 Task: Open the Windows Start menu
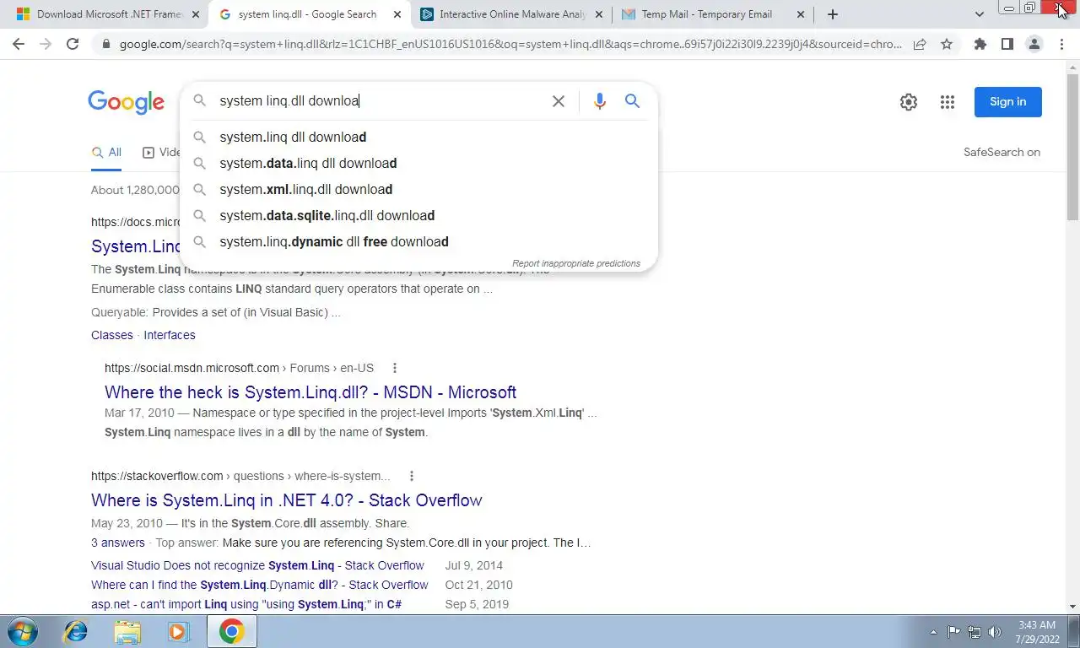click(x=21, y=631)
